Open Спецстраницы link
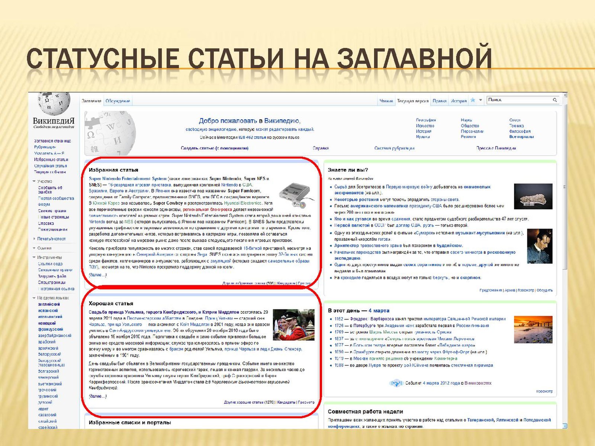 (52, 282)
